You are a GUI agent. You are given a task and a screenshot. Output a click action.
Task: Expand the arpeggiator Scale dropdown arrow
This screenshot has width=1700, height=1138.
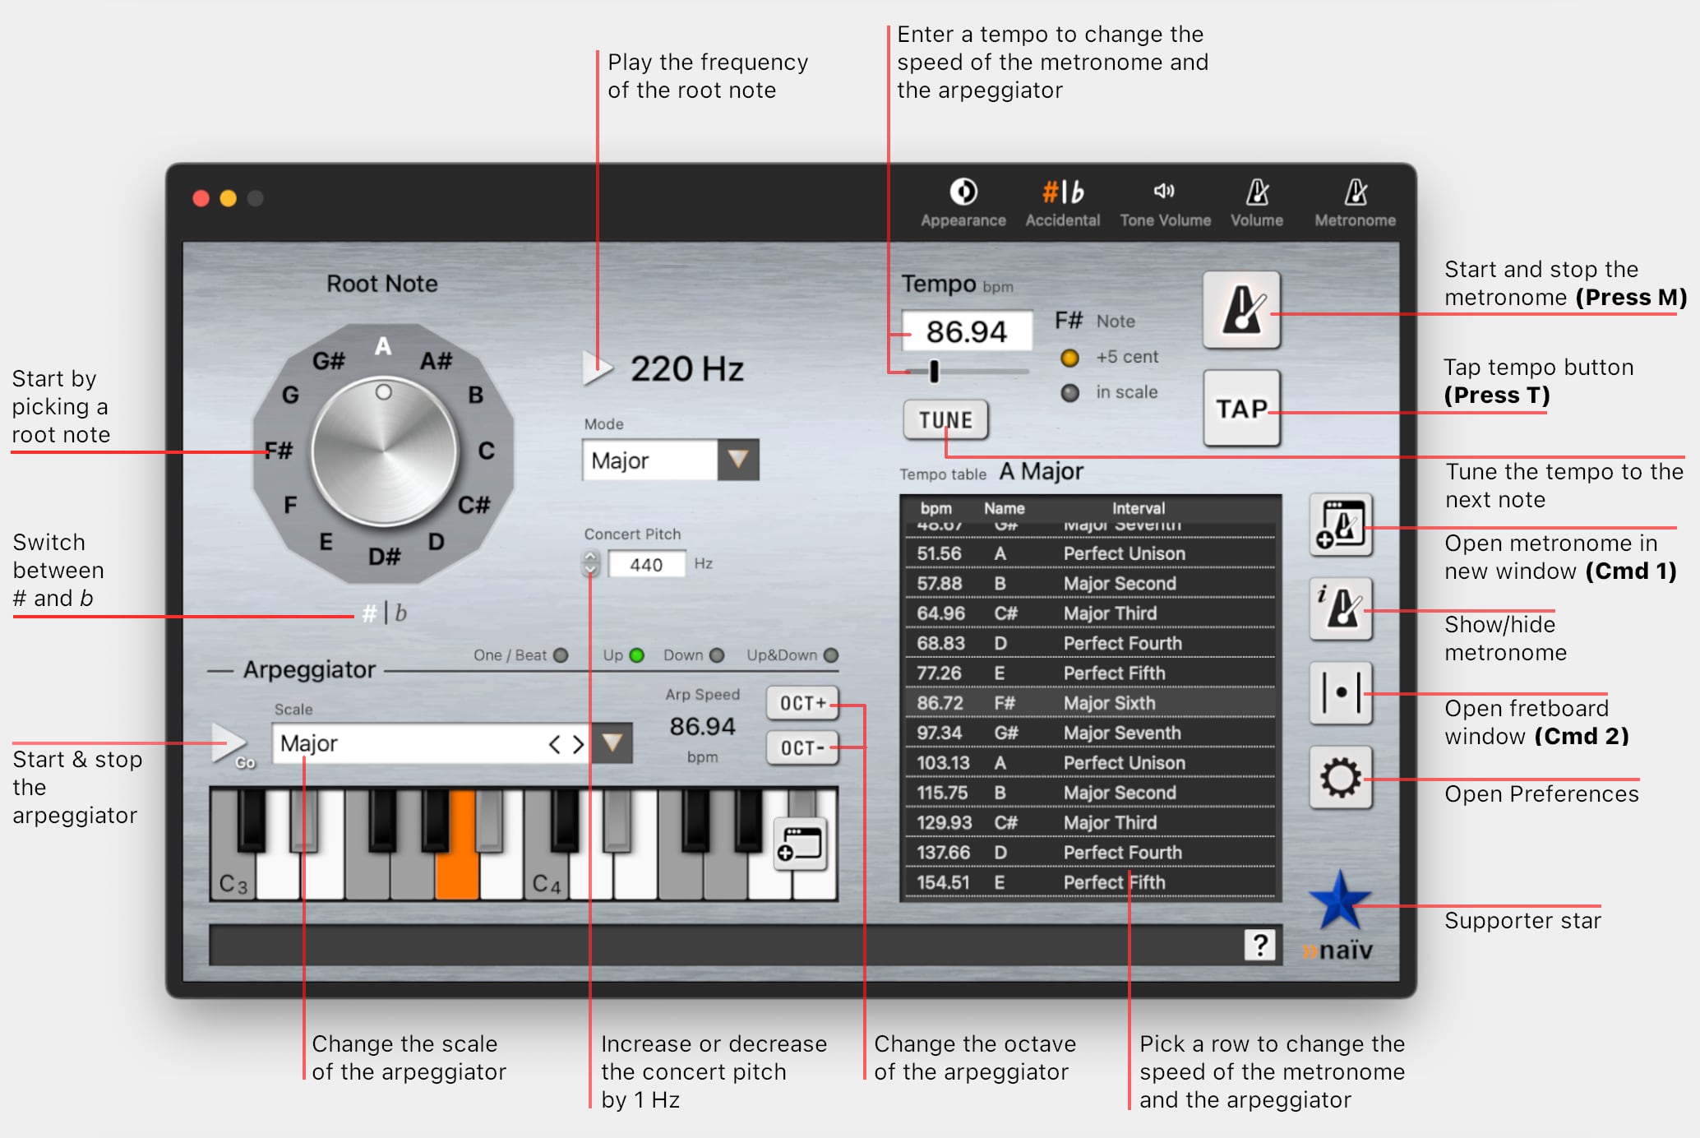click(612, 743)
